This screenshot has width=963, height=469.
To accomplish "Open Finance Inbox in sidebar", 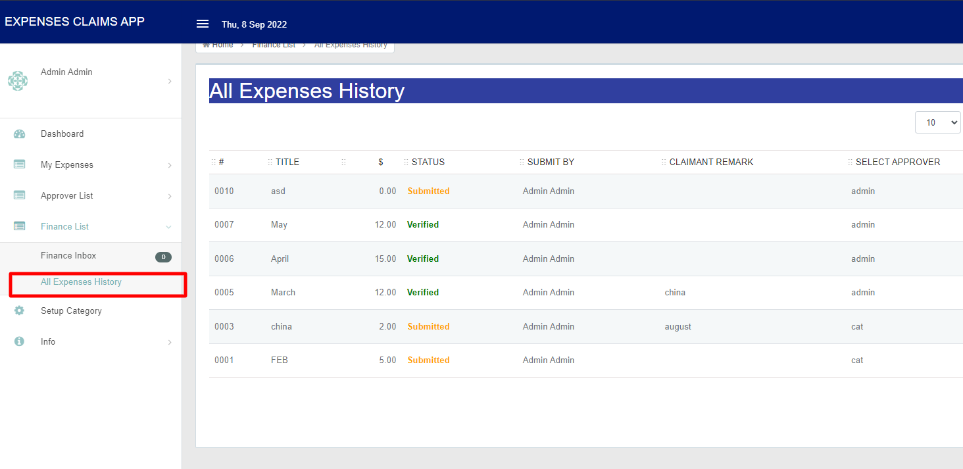I will [x=68, y=256].
